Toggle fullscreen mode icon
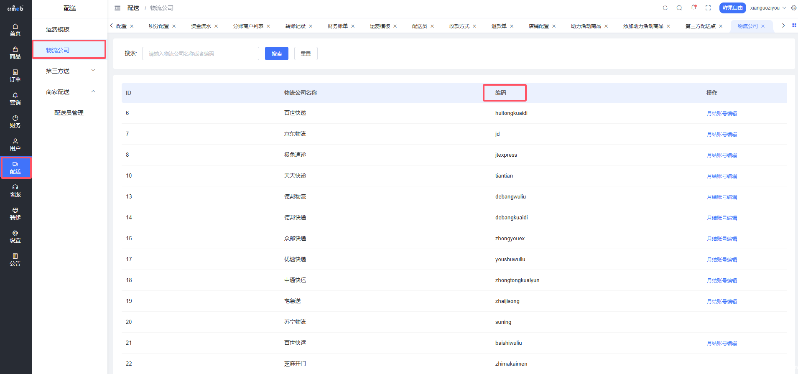The image size is (798, 374). pyautogui.click(x=708, y=8)
